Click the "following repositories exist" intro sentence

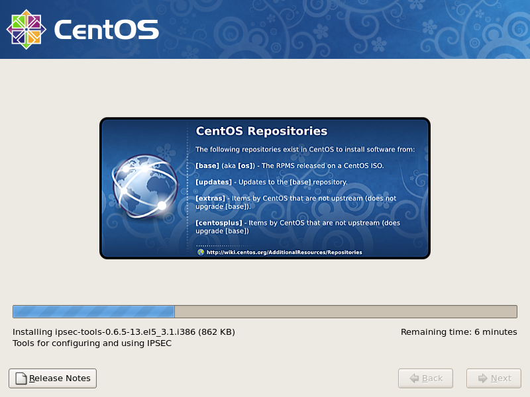pyautogui.click(x=305, y=150)
